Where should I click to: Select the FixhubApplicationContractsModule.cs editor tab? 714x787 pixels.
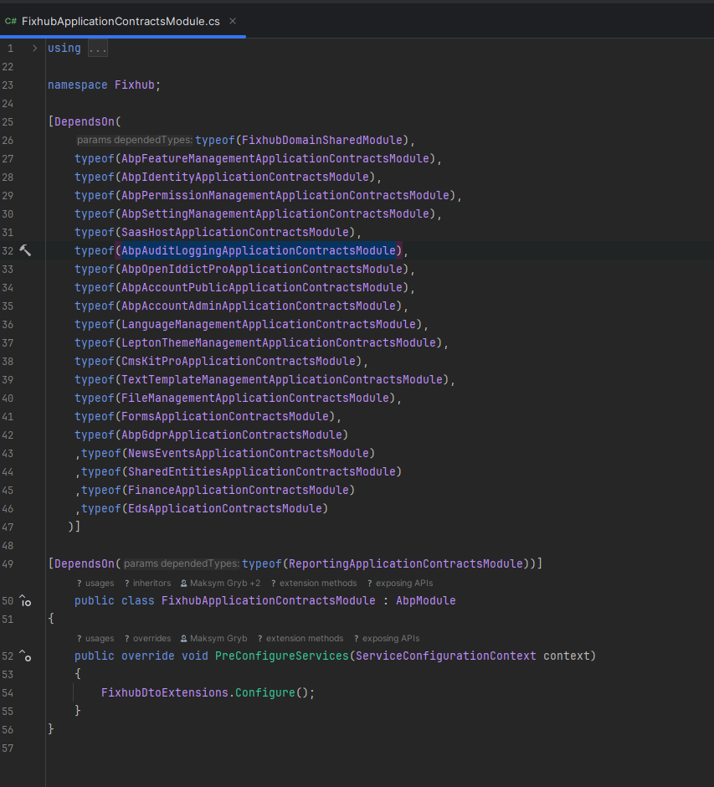120,21
